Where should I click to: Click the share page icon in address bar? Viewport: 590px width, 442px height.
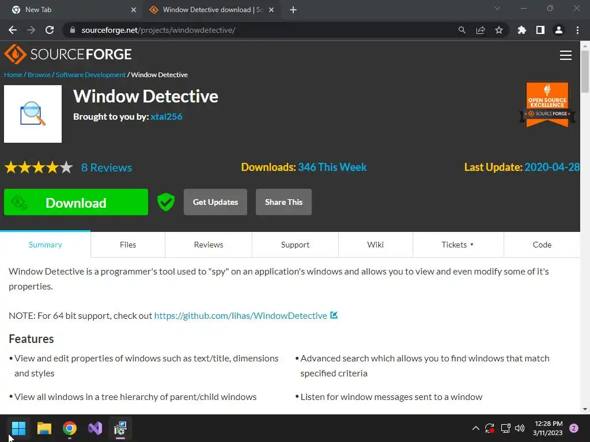(481, 30)
